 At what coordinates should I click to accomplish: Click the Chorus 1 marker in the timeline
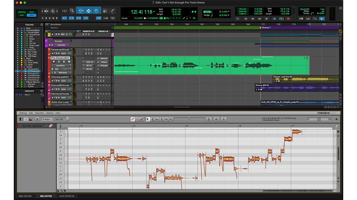click(265, 27)
